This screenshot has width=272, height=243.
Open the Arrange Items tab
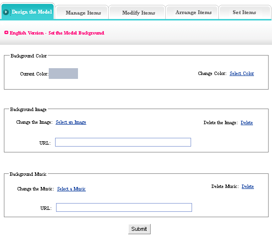tap(194, 12)
